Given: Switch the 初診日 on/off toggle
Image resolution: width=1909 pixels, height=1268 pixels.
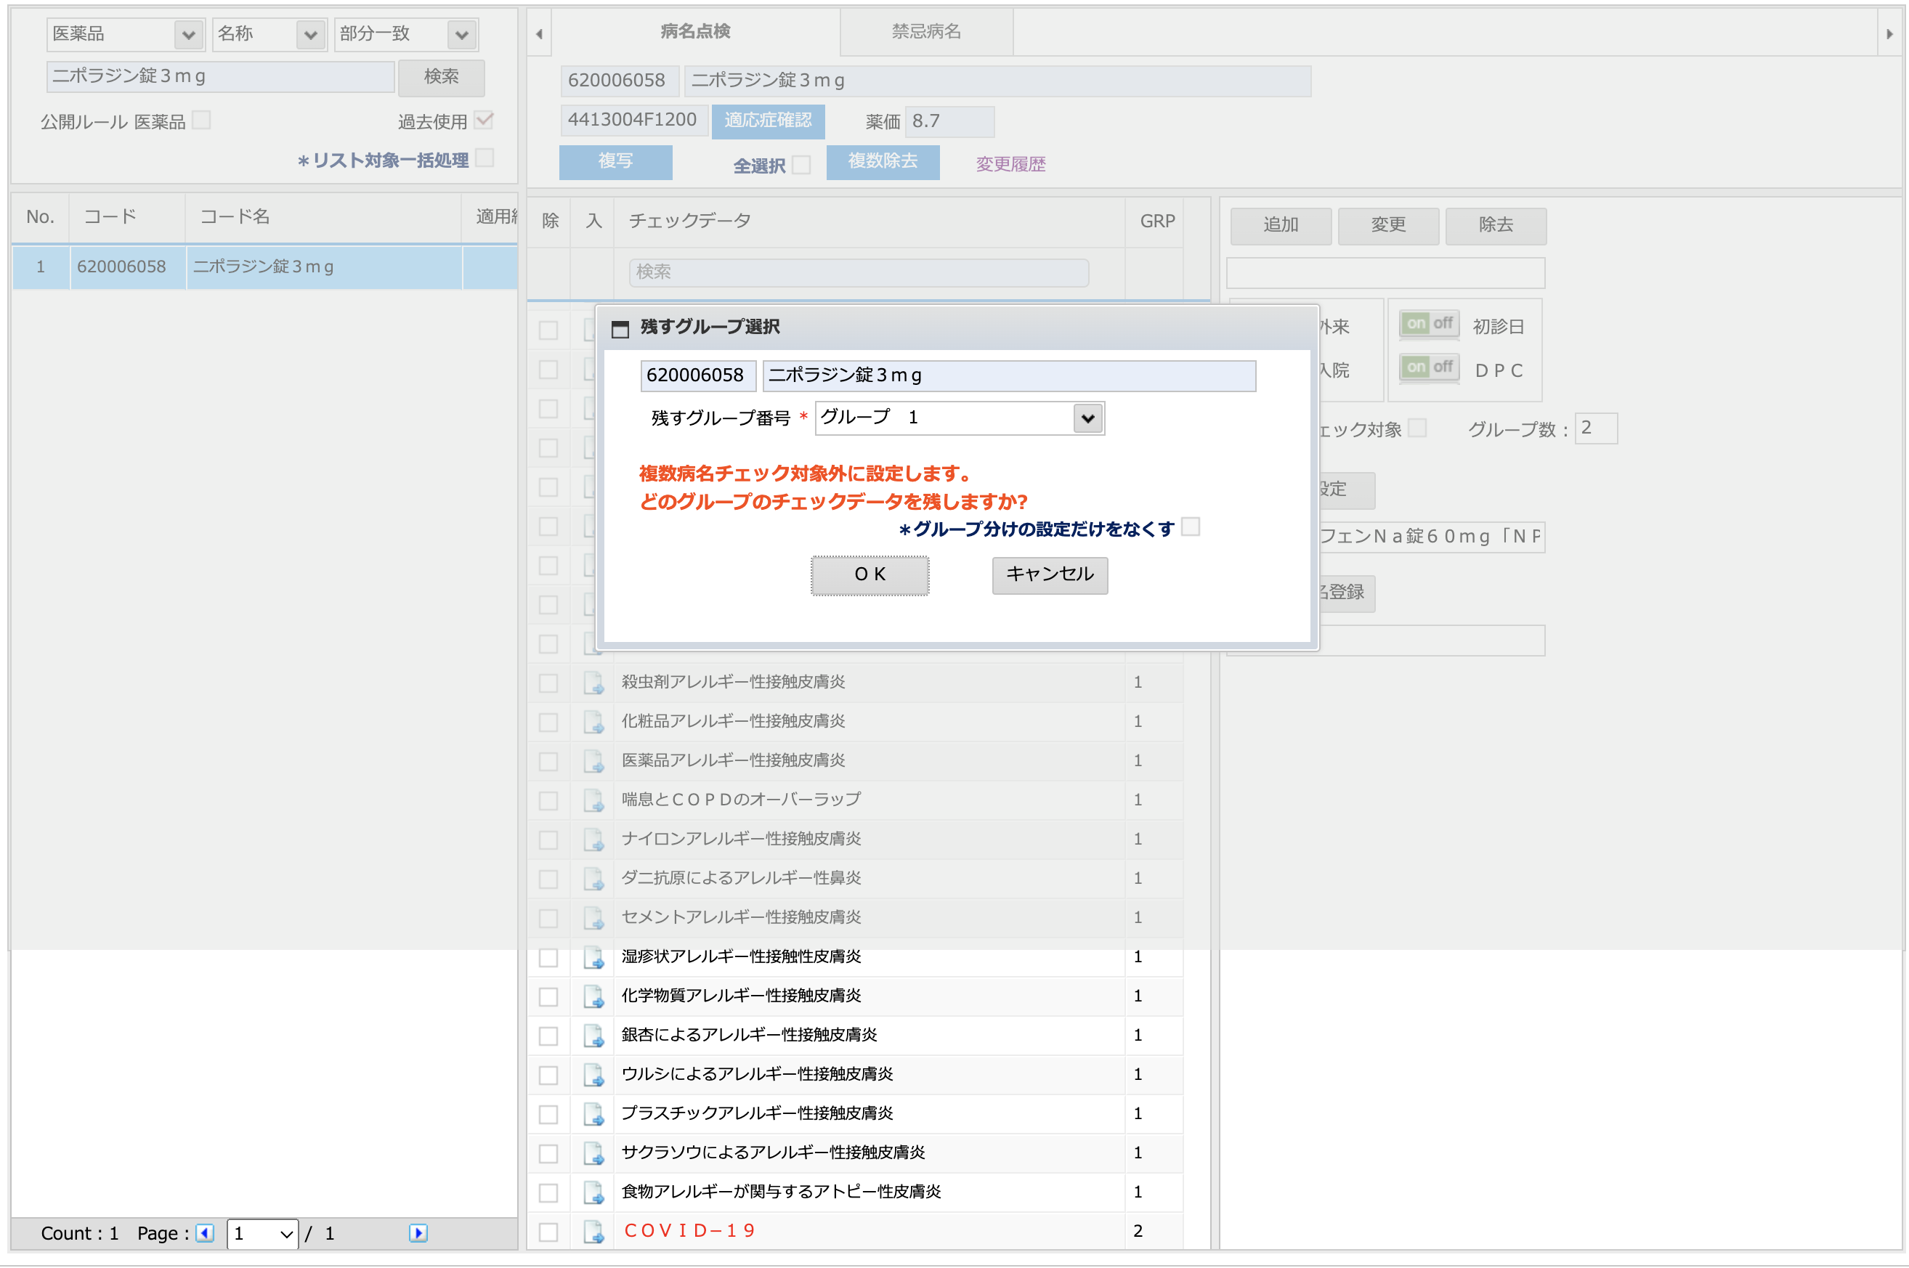Looking at the screenshot, I should coord(1430,325).
